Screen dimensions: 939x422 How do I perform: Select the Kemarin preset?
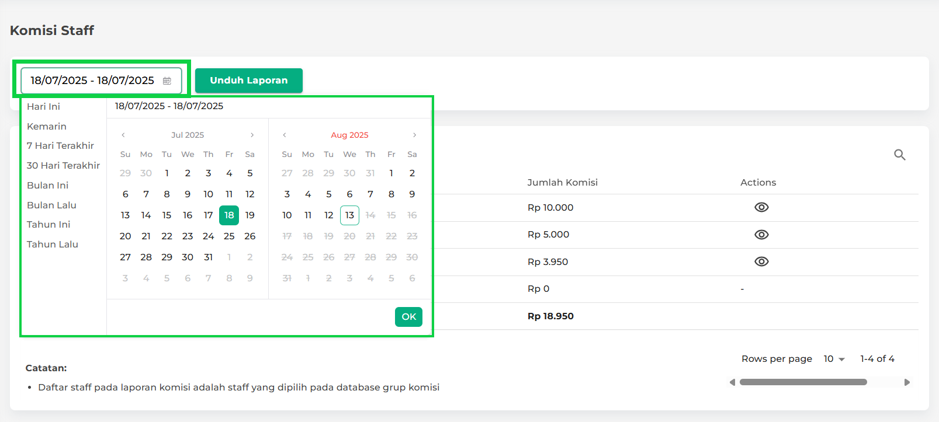[47, 126]
